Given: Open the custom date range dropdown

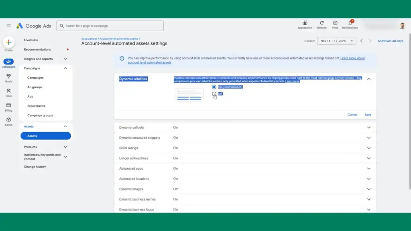Looking at the screenshot, I should click(336, 41).
